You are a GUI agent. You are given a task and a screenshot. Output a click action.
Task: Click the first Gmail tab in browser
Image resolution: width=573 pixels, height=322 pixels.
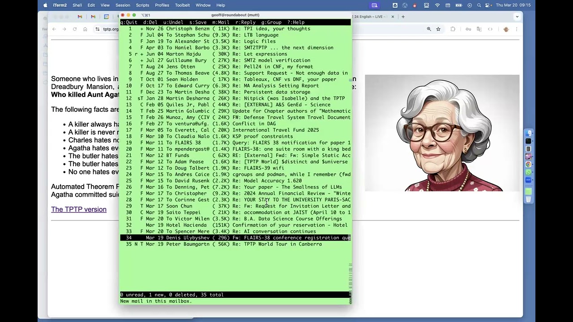(80, 17)
